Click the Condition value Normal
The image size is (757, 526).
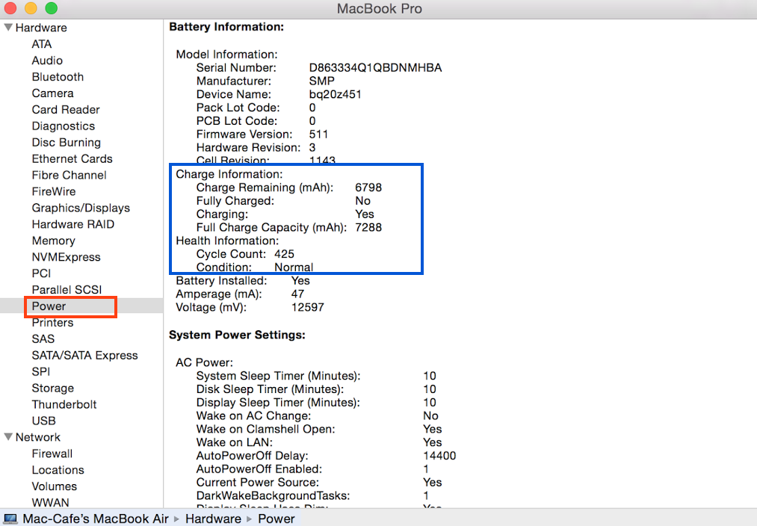[x=294, y=267]
